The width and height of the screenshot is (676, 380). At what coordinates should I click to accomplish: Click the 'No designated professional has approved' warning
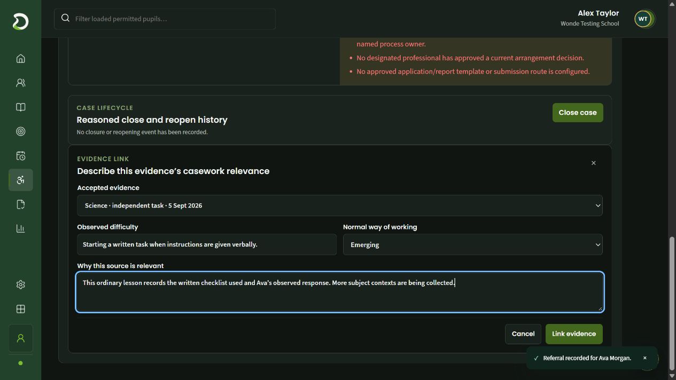coord(470,58)
